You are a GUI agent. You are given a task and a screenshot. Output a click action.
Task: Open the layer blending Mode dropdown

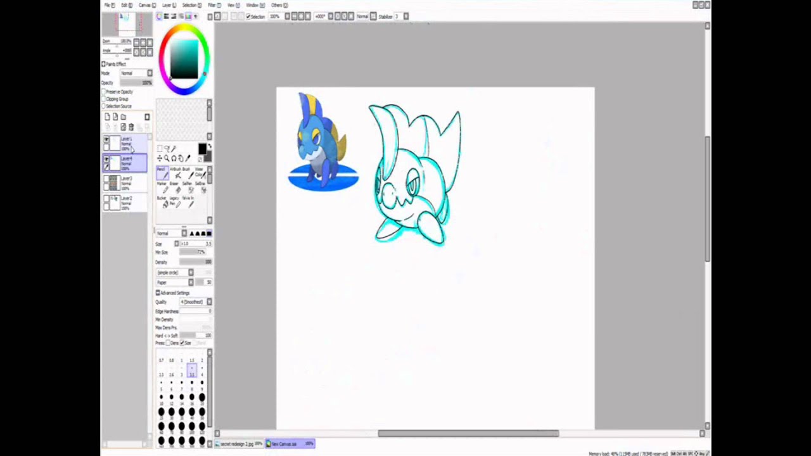136,73
